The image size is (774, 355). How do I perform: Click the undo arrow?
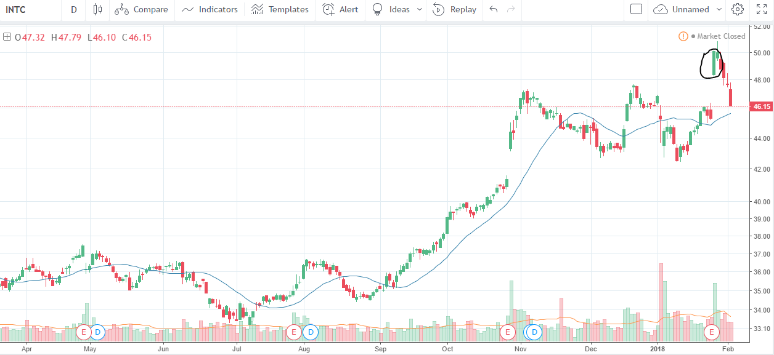click(493, 9)
